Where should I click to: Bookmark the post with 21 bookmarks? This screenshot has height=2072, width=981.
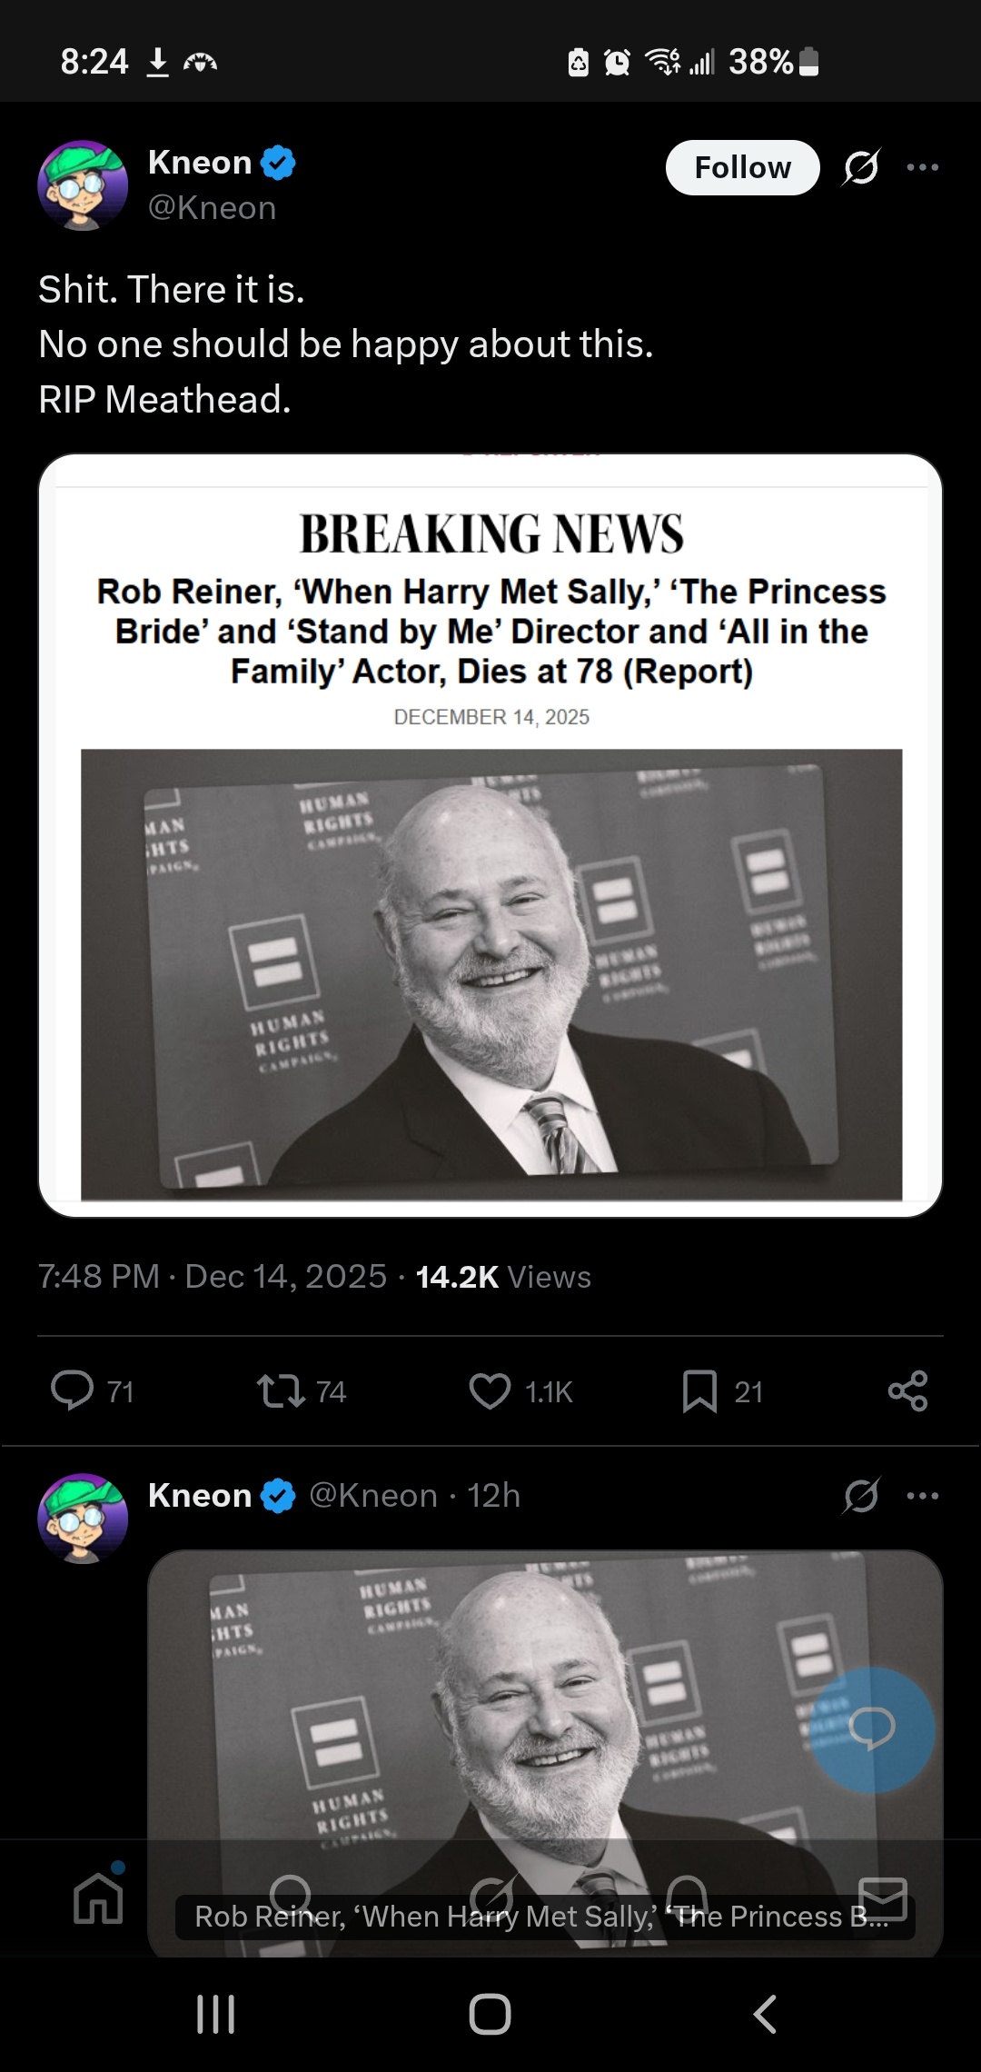pos(699,1391)
